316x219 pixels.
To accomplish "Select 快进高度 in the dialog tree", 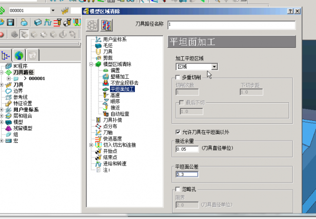I will pos(112,139).
